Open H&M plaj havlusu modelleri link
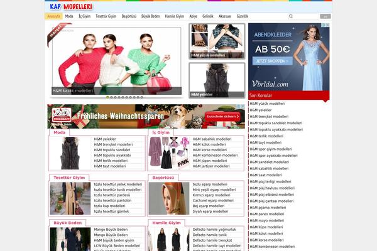This screenshot has width=377, height=251. click(x=272, y=188)
